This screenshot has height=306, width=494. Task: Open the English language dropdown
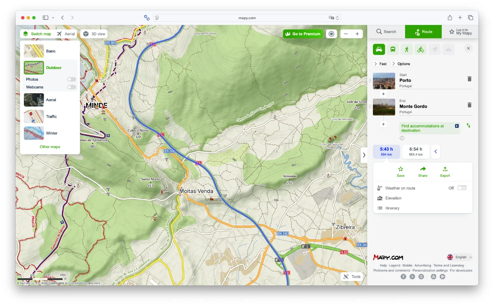pos(460,257)
